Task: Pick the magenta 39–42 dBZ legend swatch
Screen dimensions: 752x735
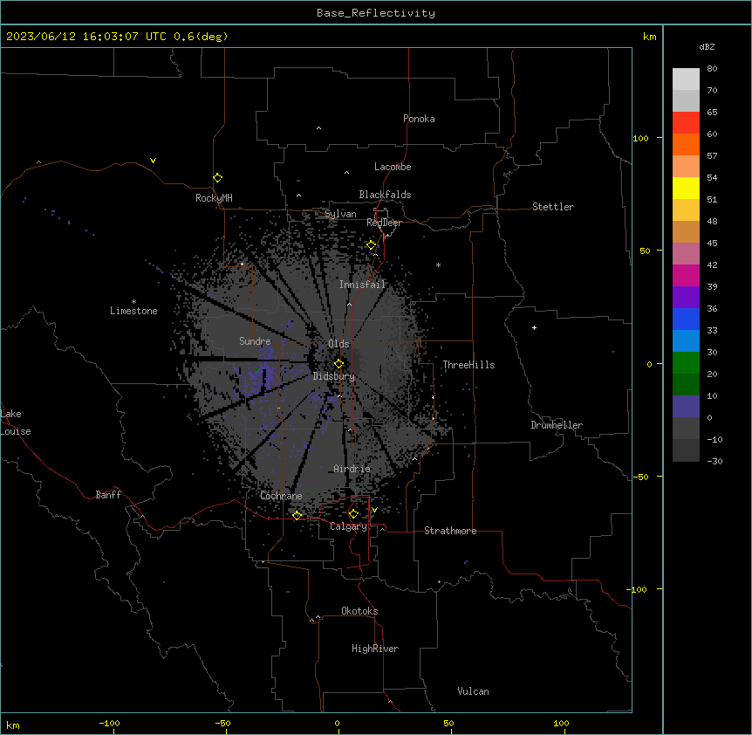Action: (686, 275)
